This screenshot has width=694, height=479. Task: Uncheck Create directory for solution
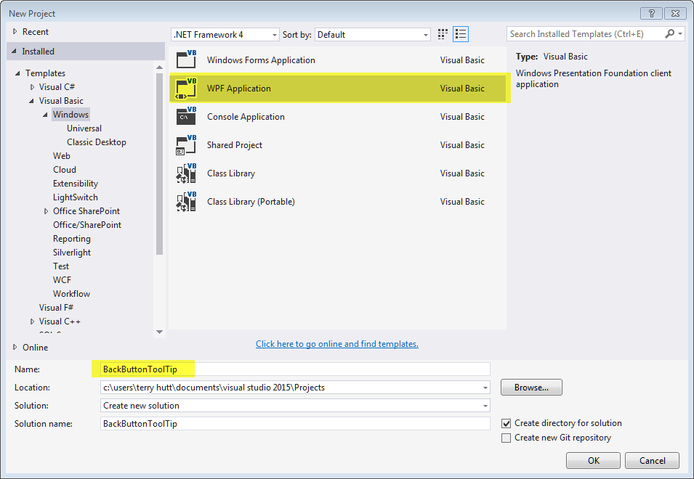coord(507,423)
